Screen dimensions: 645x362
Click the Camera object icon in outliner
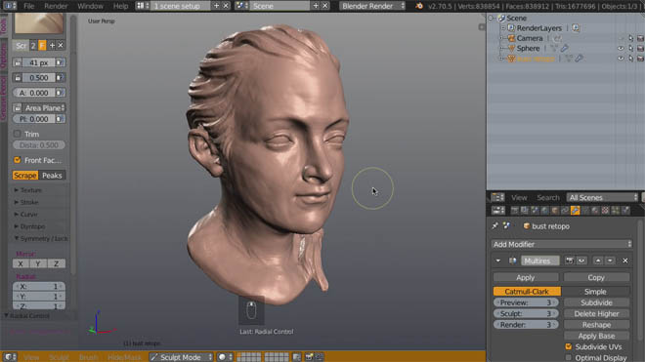point(511,38)
